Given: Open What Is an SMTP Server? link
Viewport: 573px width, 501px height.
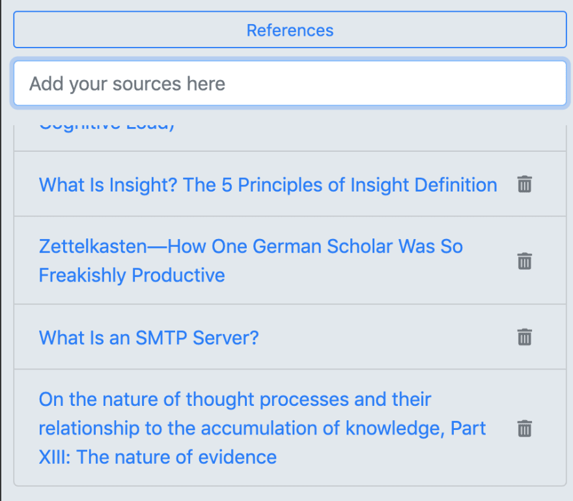Looking at the screenshot, I should 148,337.
